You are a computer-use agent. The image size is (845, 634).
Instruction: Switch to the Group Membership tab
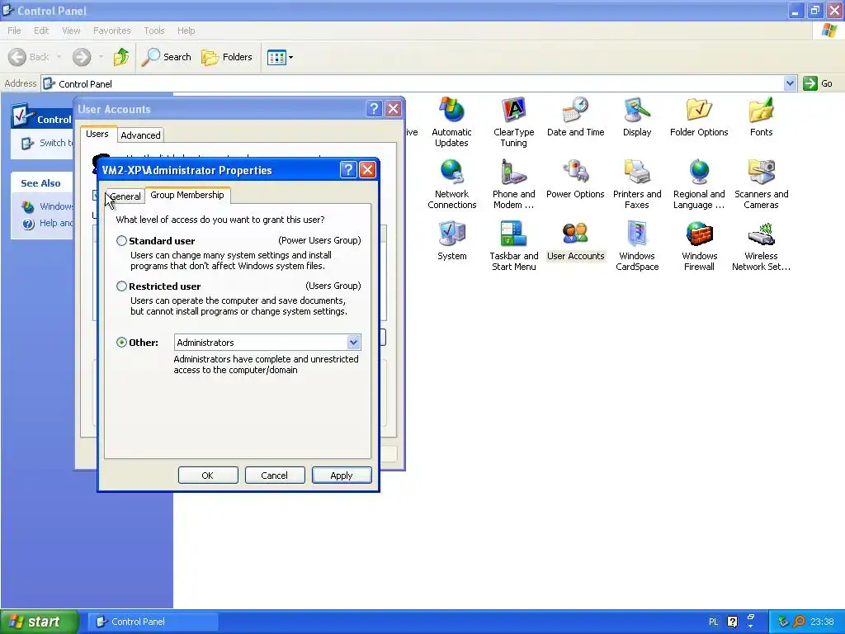187,195
